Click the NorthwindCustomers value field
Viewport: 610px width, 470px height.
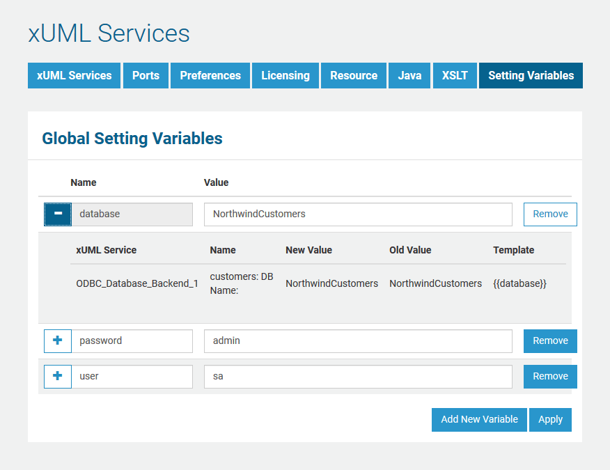358,214
